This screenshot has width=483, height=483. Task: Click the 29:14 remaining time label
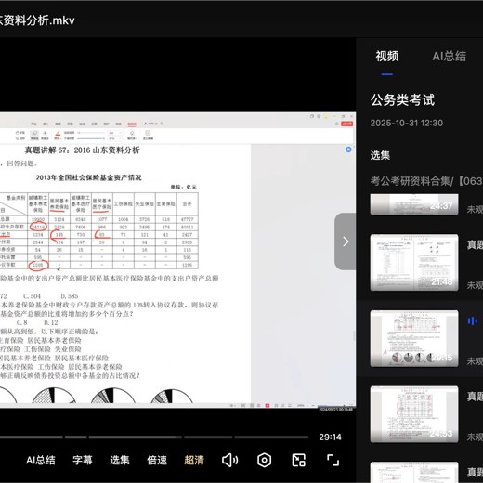331,437
